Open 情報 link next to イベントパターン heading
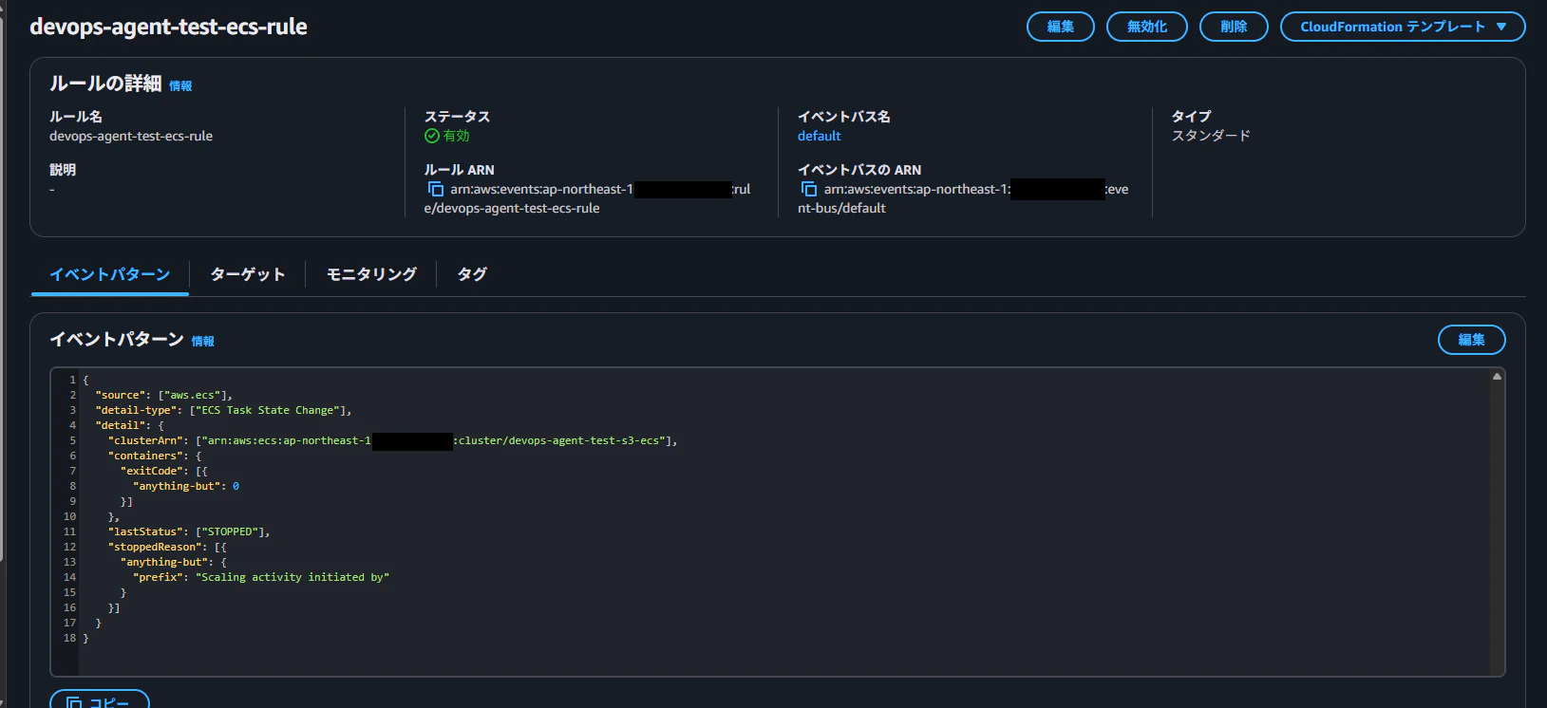Image resolution: width=1547 pixels, height=708 pixels. (x=203, y=342)
